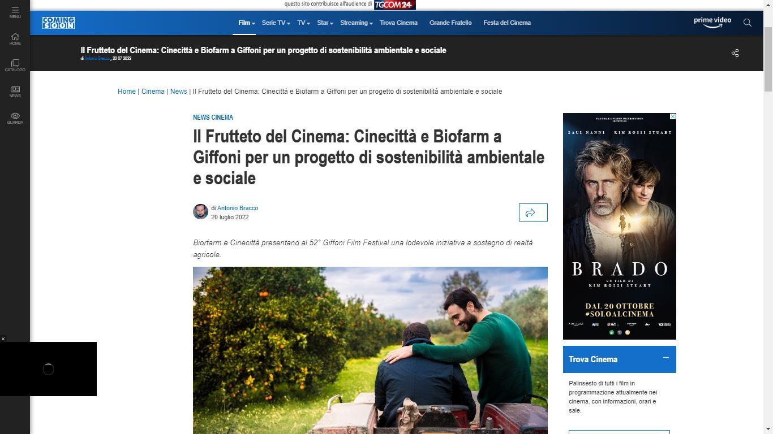The image size is (773, 434).
Task: Click the Cinema breadcrumb link
Action: point(153,92)
